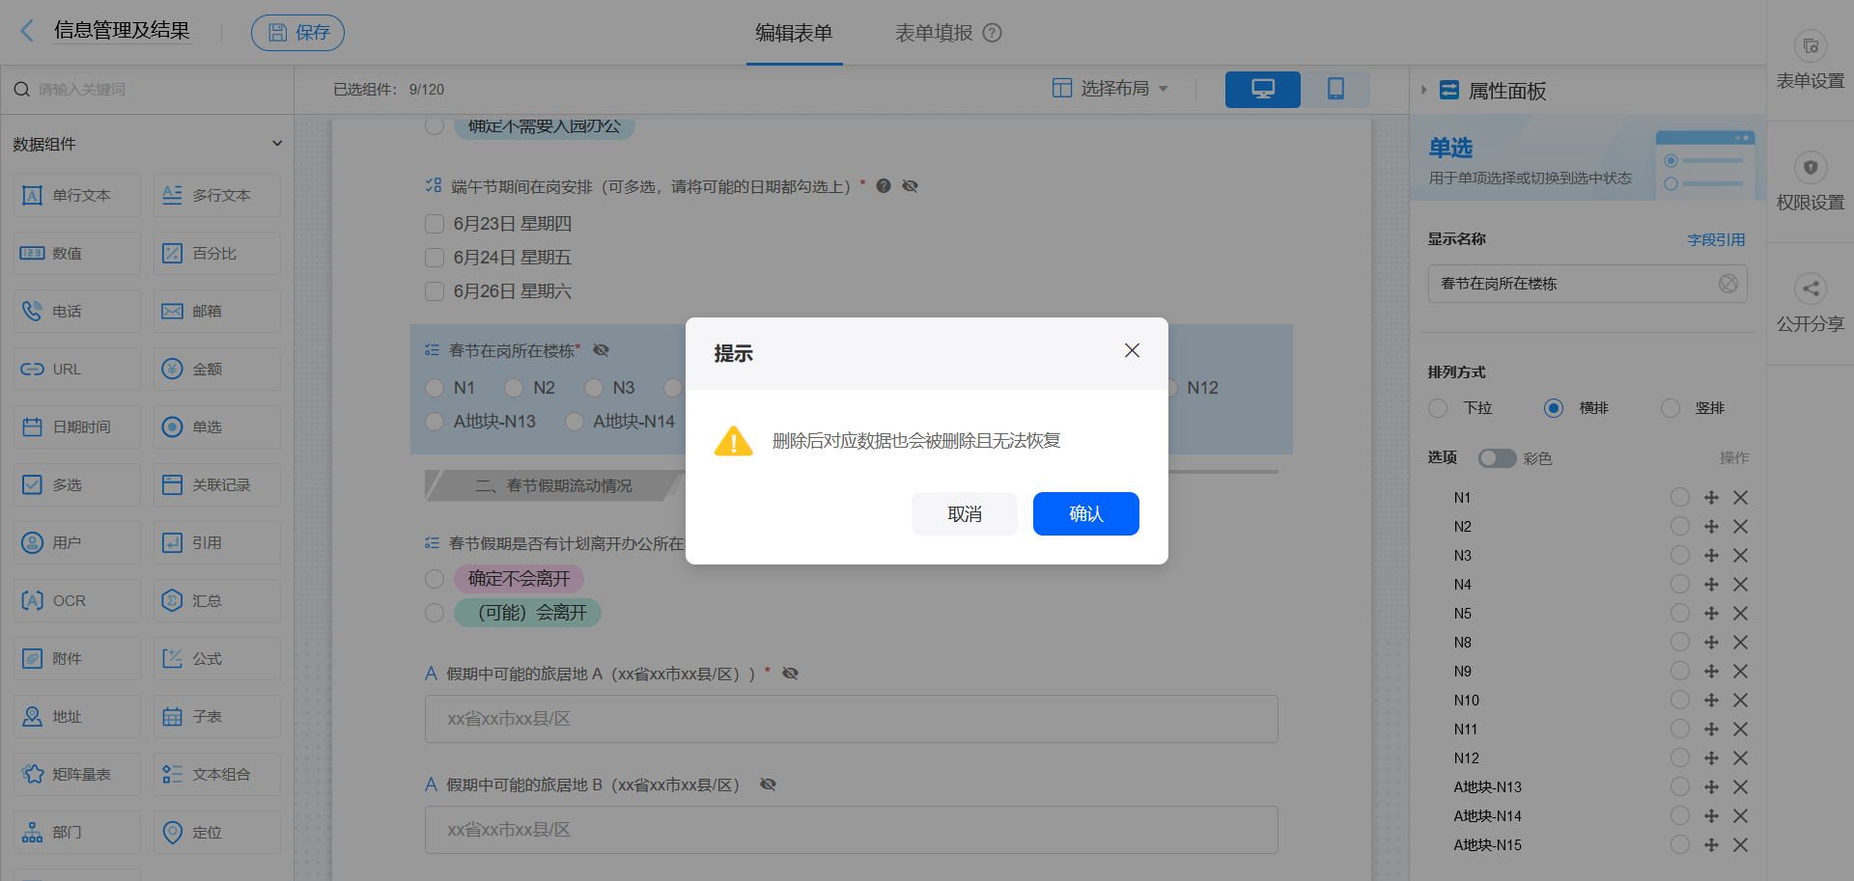Hide 假期中可能的旅居地A field with eye toggle

[791, 673]
